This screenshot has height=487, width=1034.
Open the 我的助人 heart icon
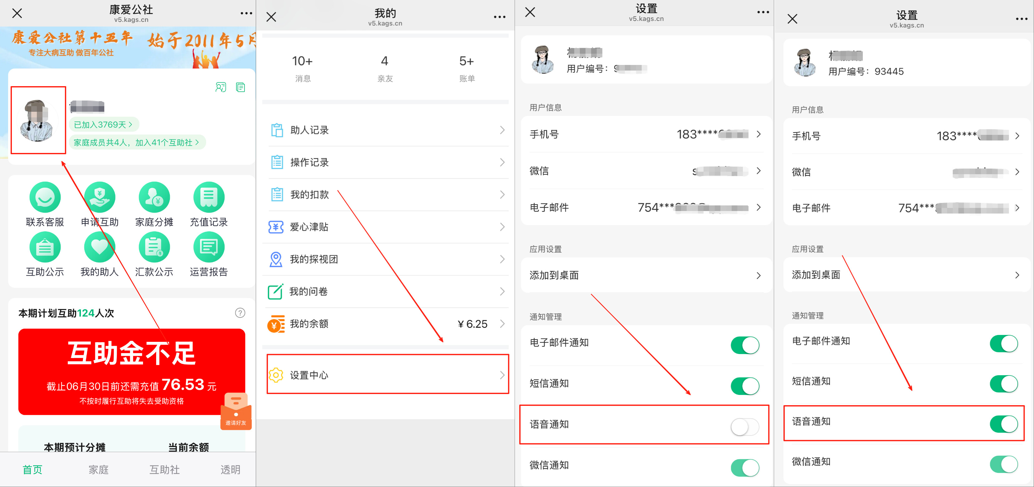100,247
